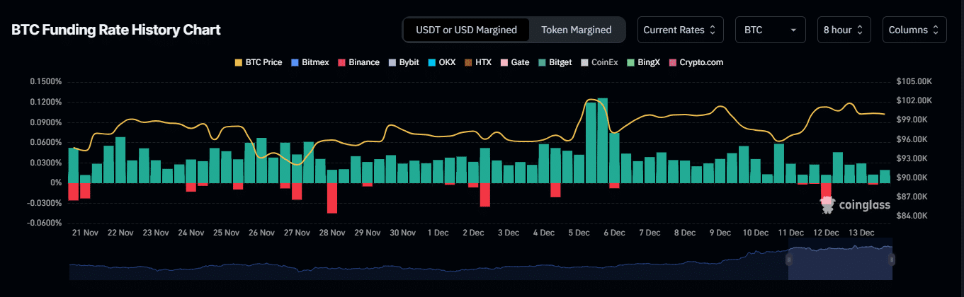The height and width of the screenshot is (297, 964).
Task: Open the 8 hour interval dropdown
Action: (843, 30)
